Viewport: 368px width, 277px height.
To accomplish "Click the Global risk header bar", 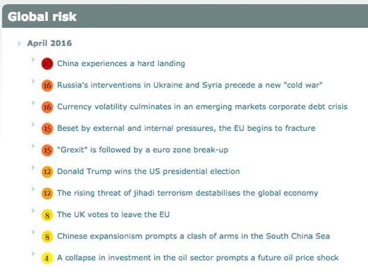I will coord(184,15).
